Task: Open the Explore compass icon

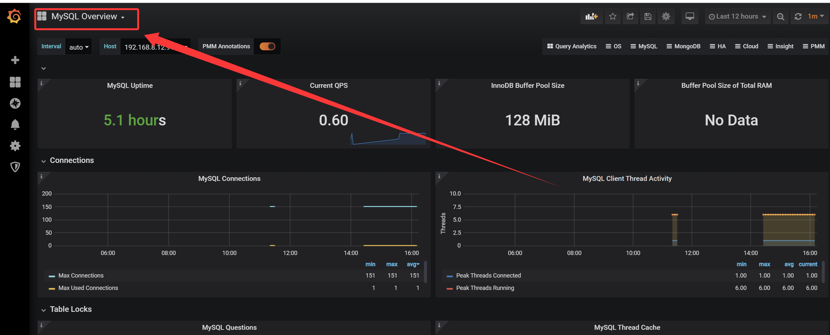Action: 15,104
